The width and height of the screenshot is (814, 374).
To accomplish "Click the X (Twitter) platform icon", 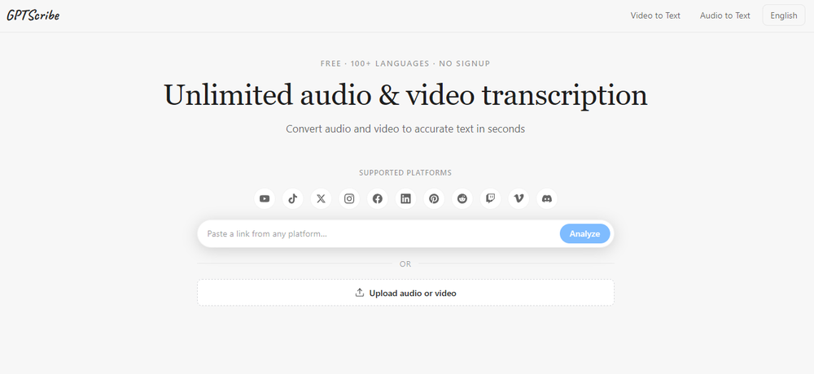I will [321, 198].
